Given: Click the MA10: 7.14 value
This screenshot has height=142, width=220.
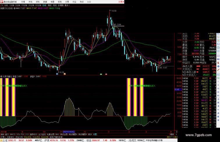Looking at the screenshot, I should pyautogui.click(x=31, y=8).
